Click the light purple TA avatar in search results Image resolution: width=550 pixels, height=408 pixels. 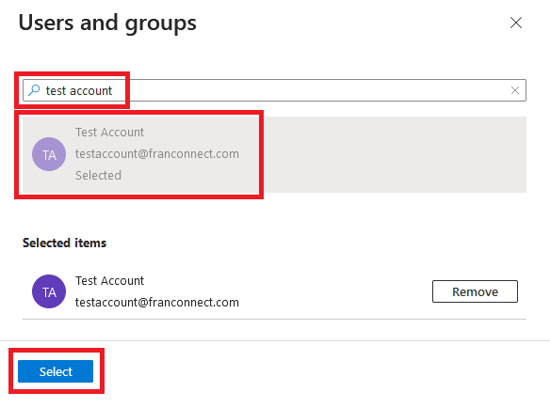[49, 154]
